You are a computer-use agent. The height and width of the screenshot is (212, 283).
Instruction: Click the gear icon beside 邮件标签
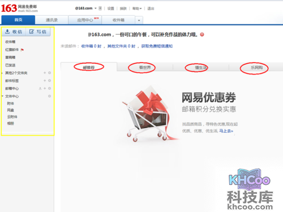[x=49, y=80]
